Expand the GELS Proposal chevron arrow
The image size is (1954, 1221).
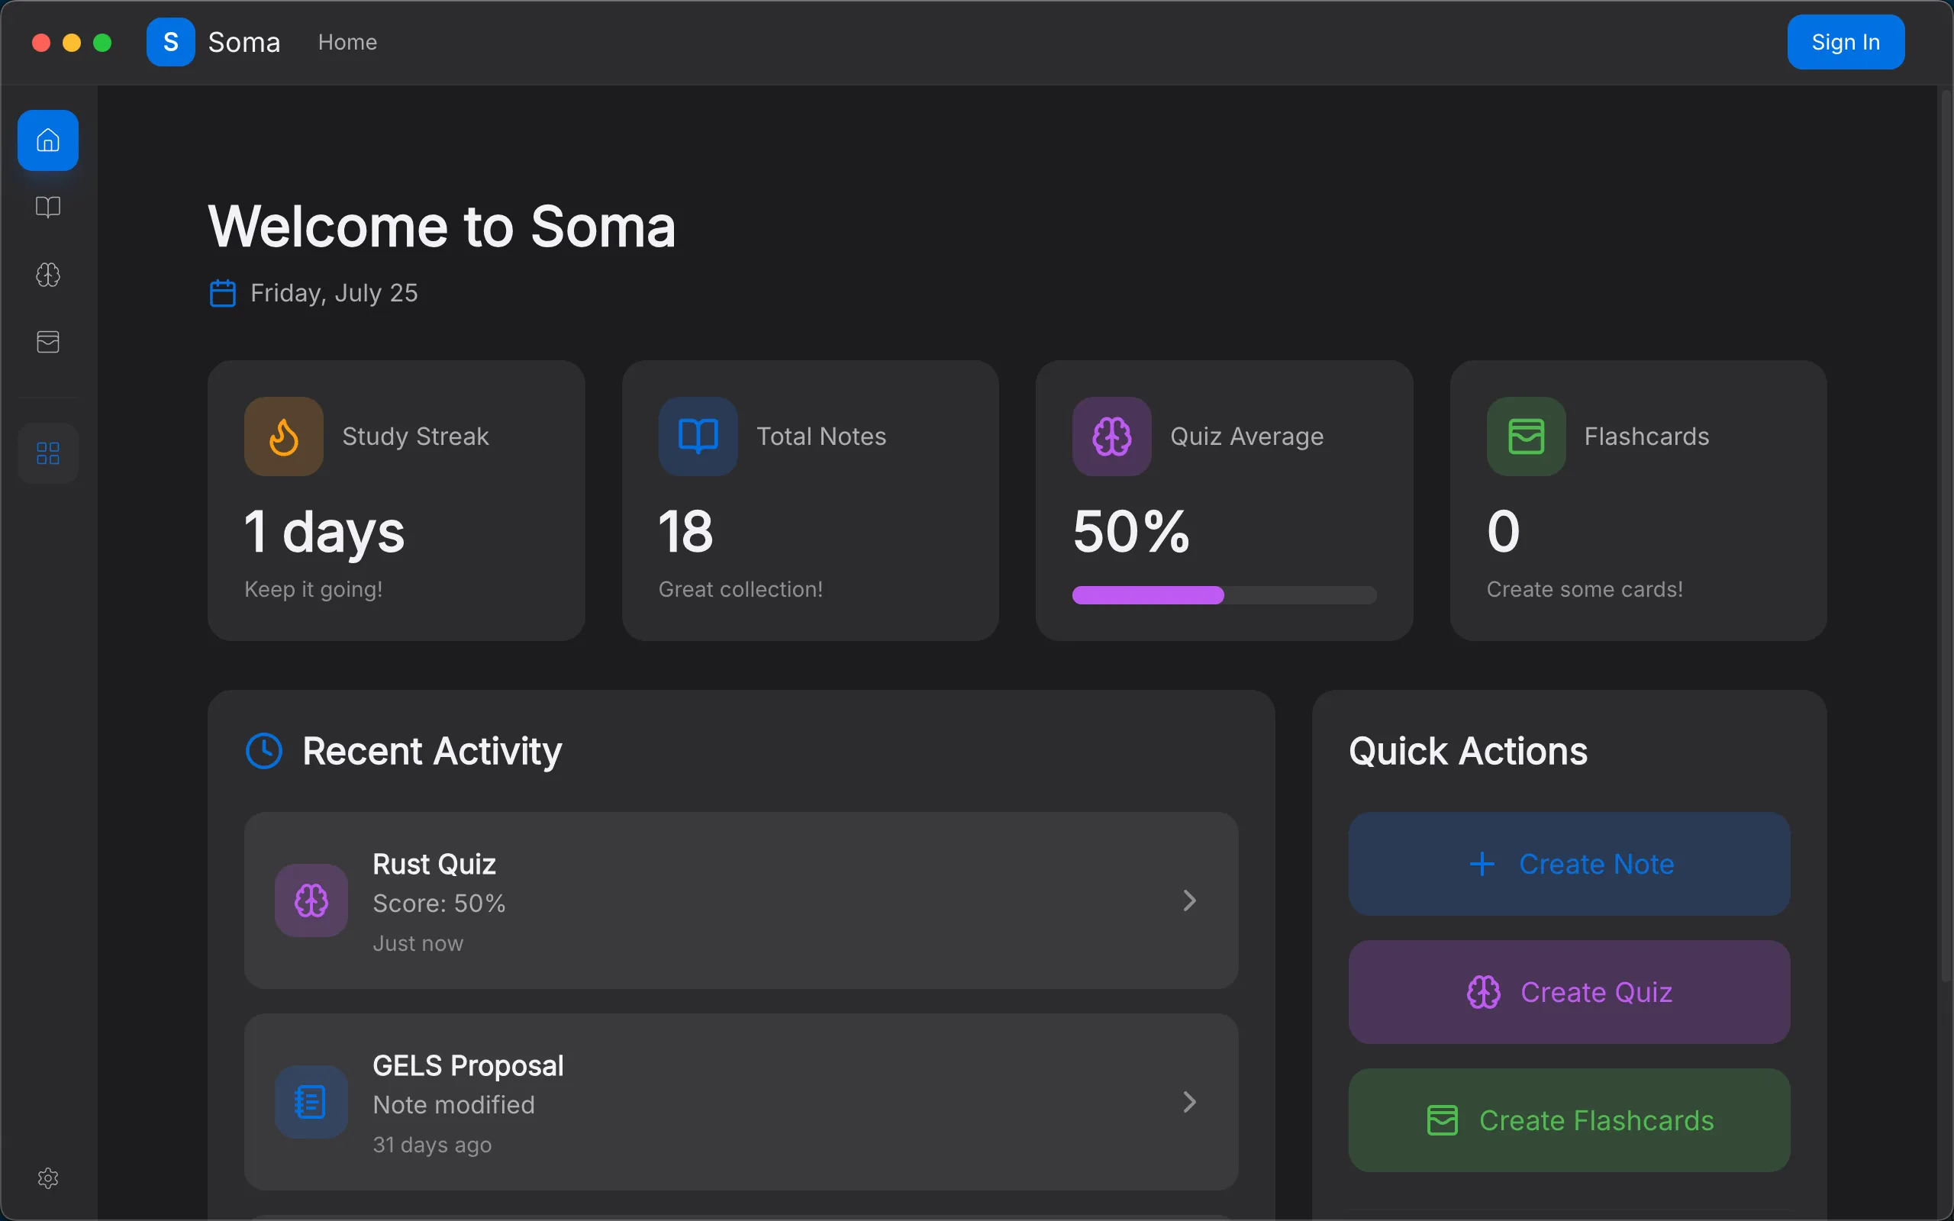(1189, 1102)
